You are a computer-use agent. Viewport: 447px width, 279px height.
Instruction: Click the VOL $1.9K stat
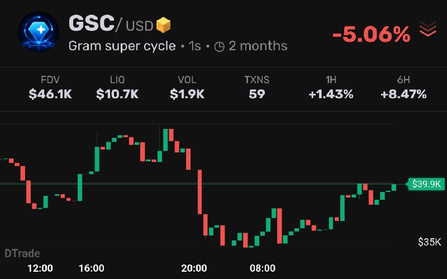click(x=187, y=88)
